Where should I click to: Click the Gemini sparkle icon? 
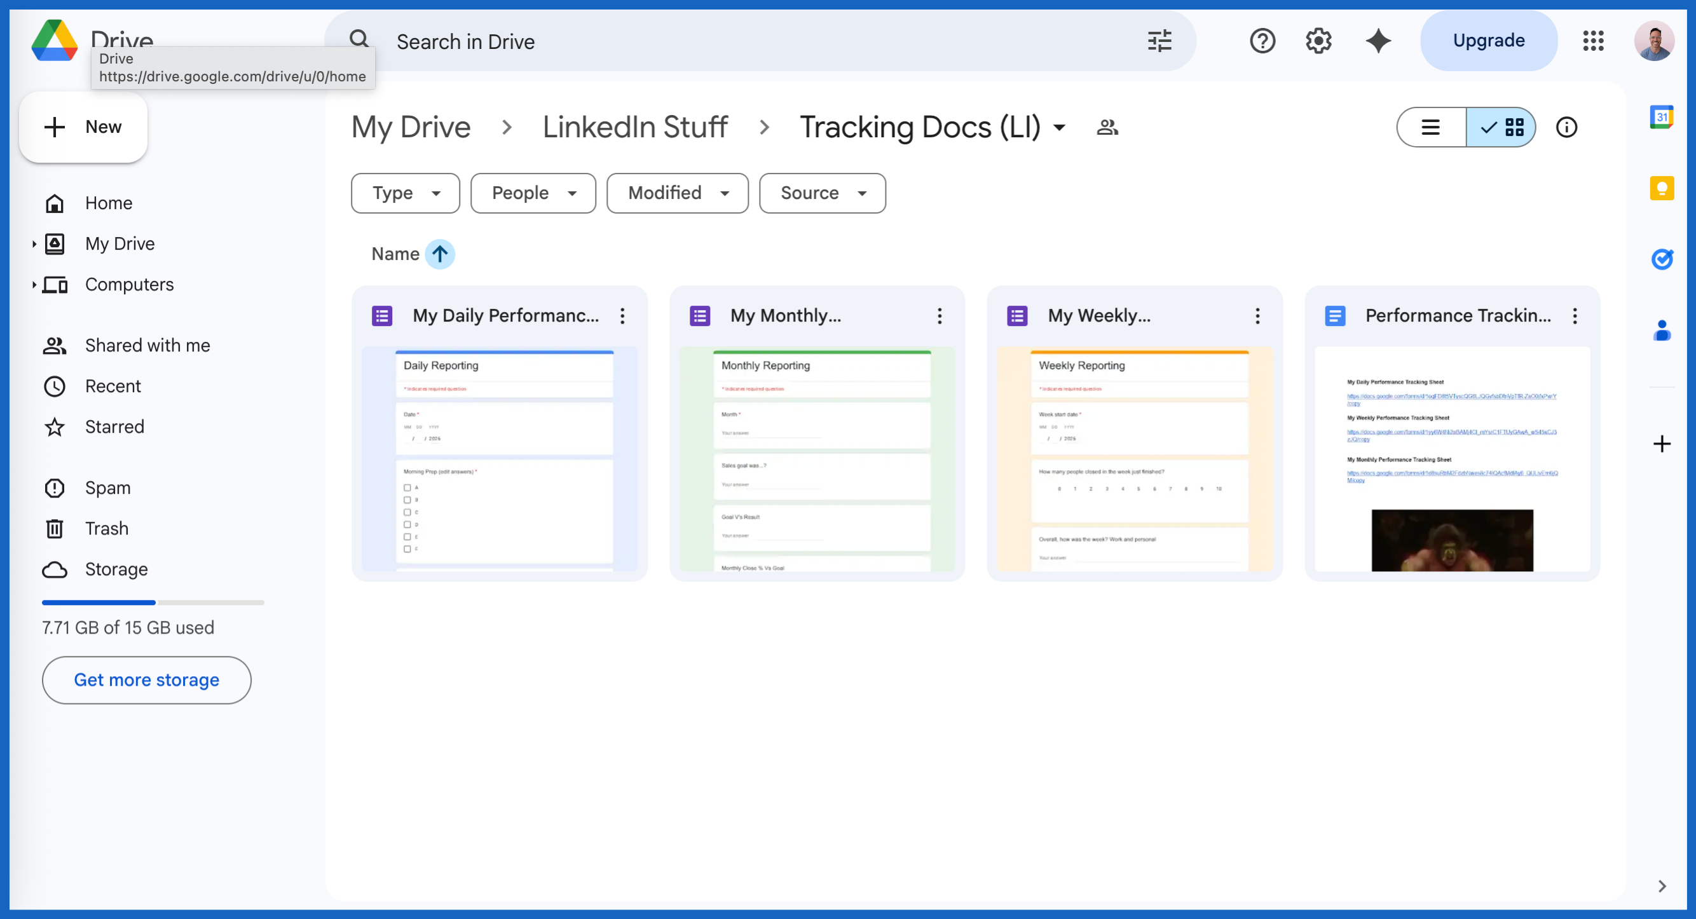tap(1378, 41)
